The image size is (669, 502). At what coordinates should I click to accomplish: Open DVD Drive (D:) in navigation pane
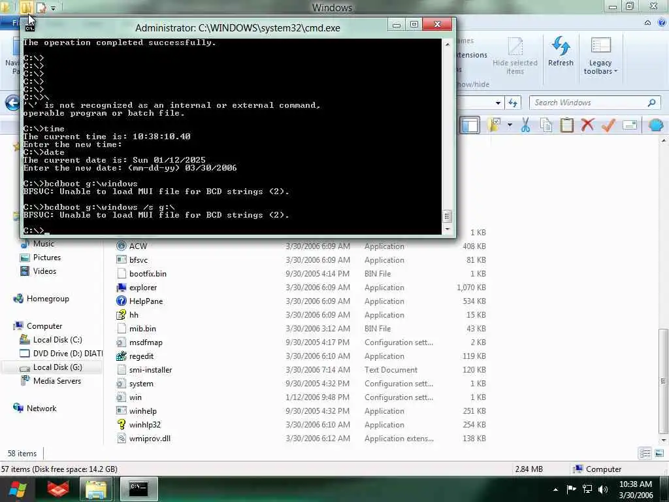coord(61,354)
